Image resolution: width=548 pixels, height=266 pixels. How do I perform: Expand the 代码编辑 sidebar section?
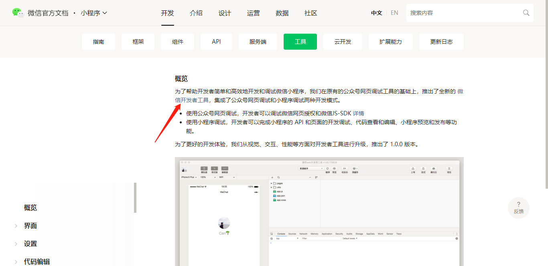pos(16,262)
